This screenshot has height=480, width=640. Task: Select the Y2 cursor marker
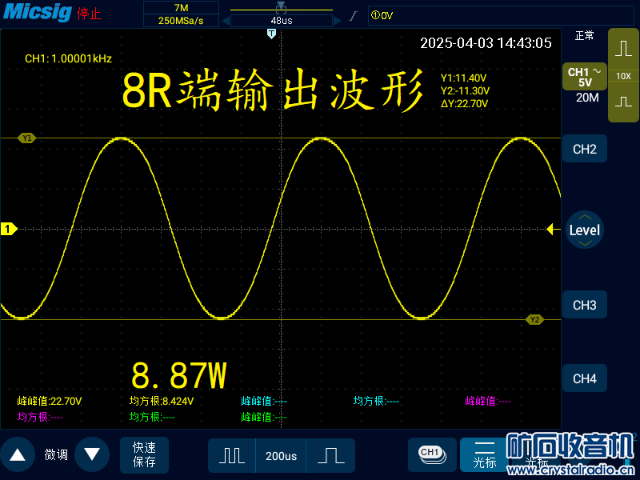tap(534, 319)
